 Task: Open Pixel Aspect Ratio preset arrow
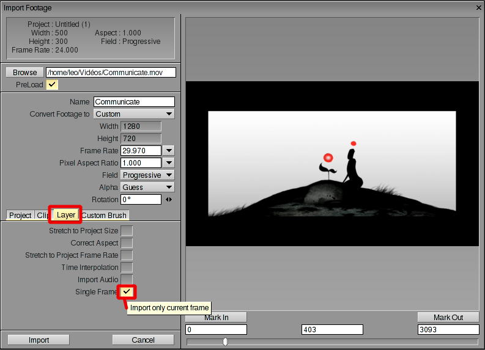[x=169, y=163]
